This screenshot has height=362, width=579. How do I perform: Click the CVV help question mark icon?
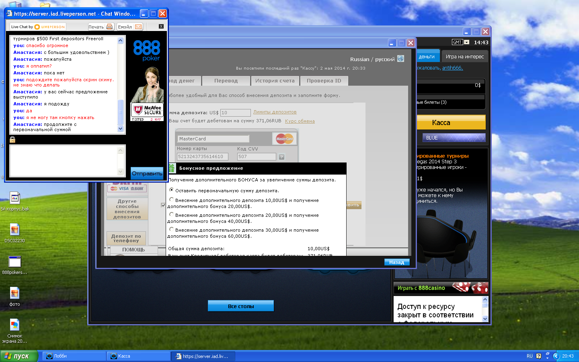[x=281, y=157]
